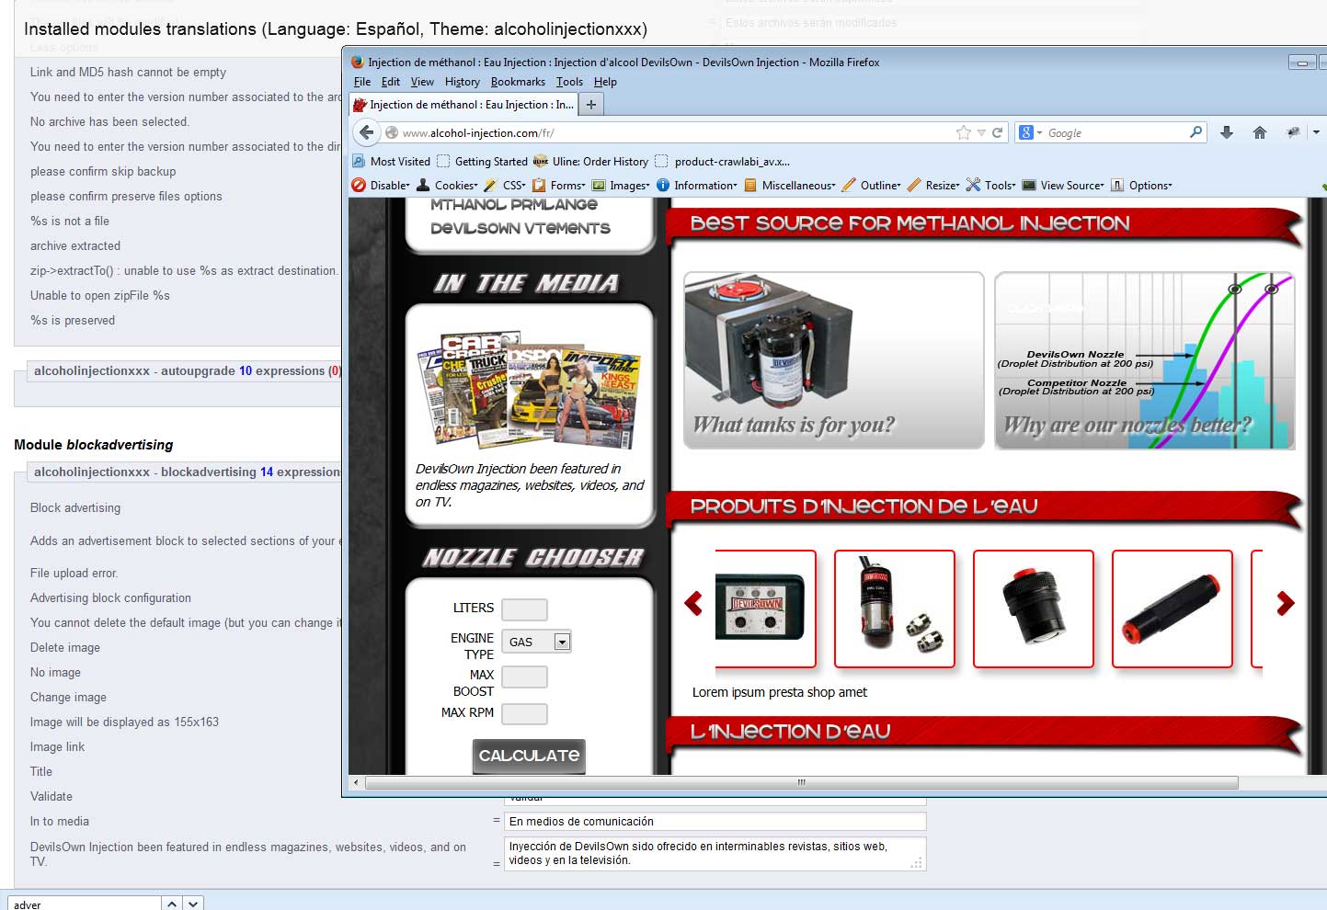Click the scrollbar left arrow in Firefox
1327x910 pixels.
pos(357,783)
